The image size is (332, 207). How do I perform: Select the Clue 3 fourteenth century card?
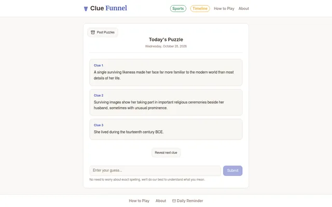point(166,129)
